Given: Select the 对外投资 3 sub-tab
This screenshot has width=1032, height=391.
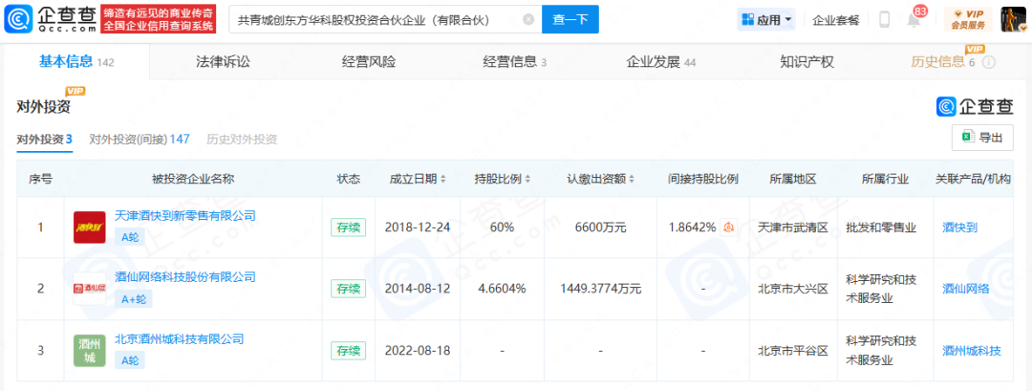Looking at the screenshot, I should 44,140.
